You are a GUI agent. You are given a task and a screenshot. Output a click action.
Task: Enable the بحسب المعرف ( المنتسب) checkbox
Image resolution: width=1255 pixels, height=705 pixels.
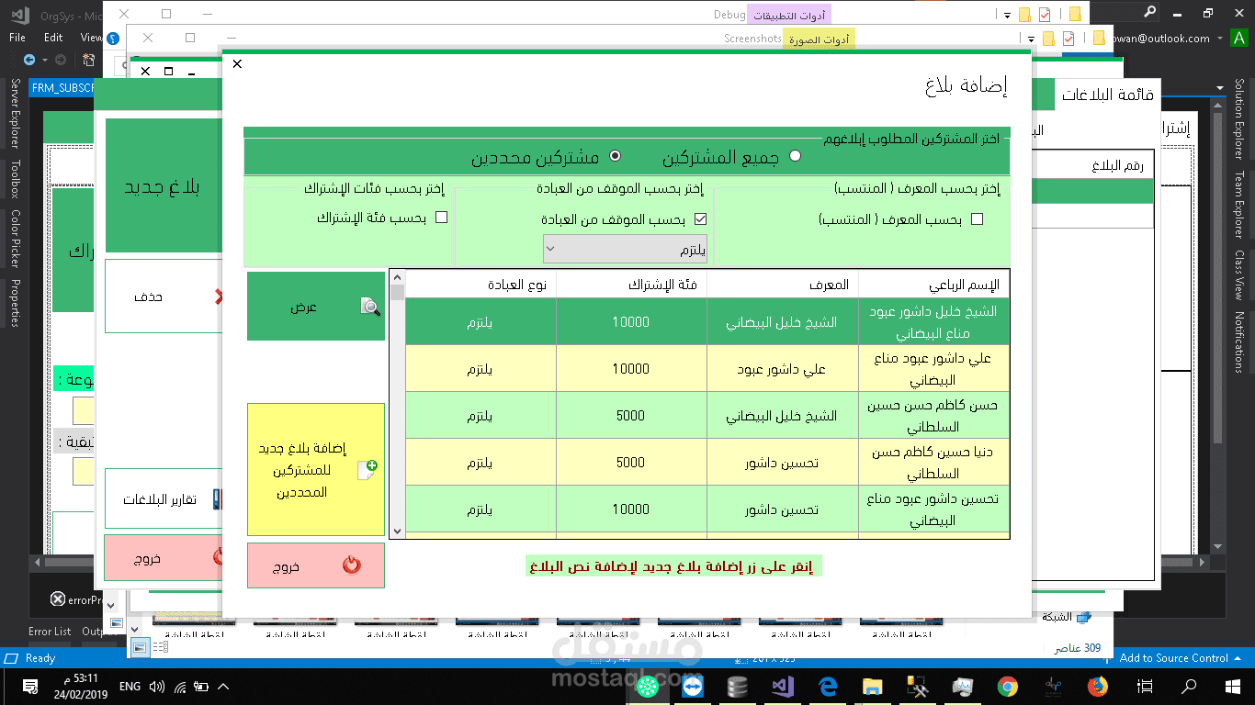[x=977, y=219]
